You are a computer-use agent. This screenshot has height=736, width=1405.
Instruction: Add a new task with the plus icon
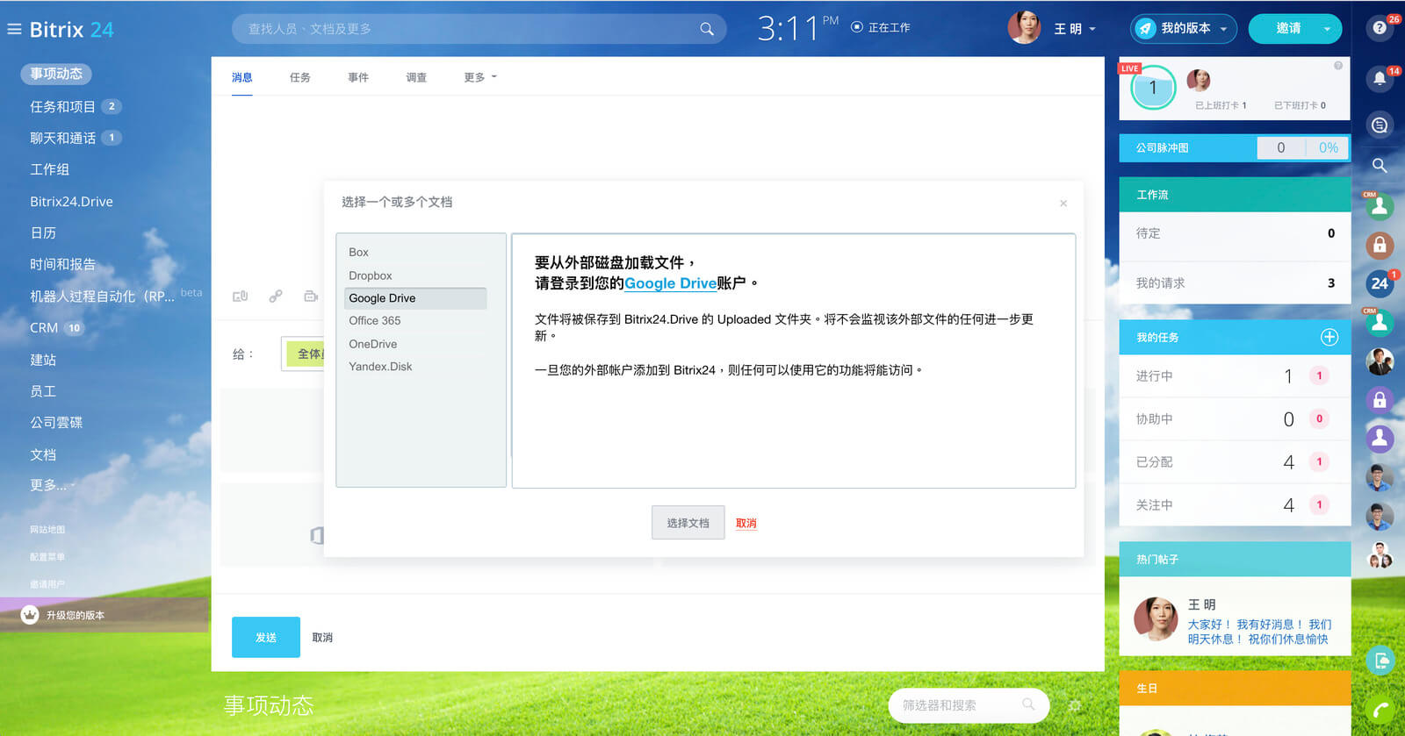[1329, 337]
